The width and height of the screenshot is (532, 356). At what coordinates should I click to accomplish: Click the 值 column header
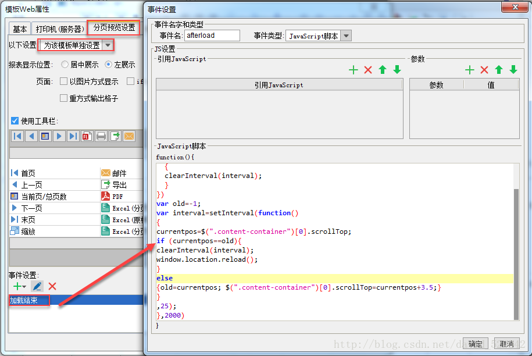(x=491, y=85)
